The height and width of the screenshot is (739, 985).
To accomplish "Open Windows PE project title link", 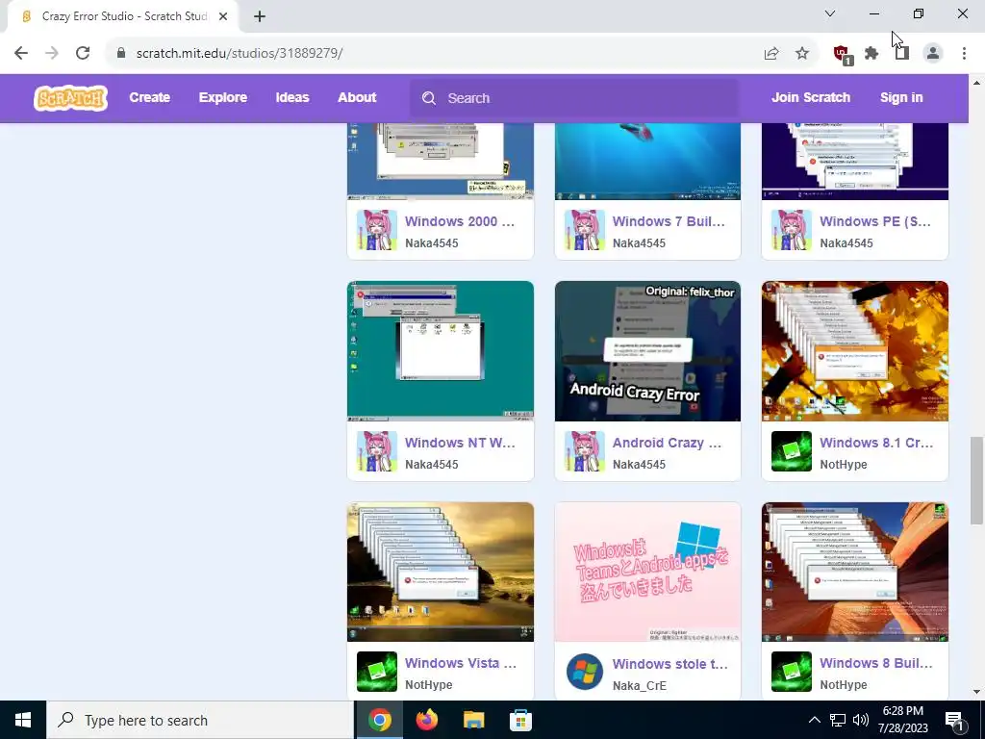I will pyautogui.click(x=875, y=221).
